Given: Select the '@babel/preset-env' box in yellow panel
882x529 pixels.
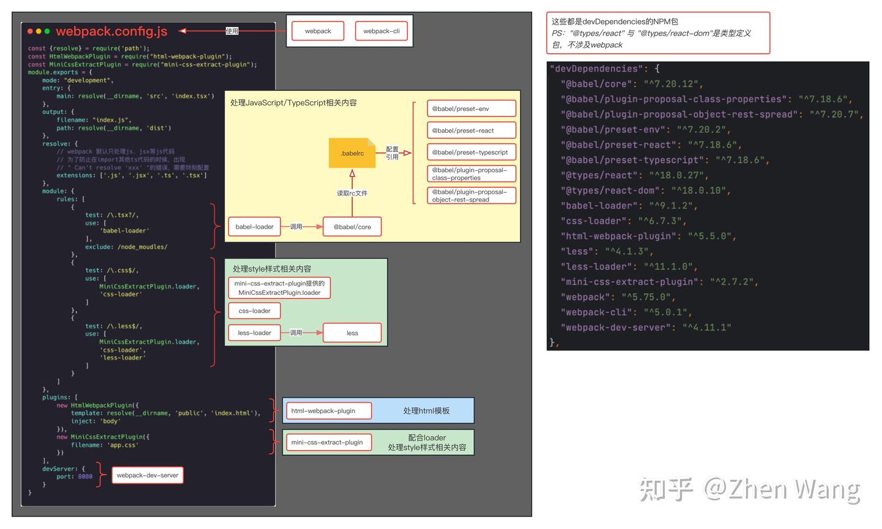Looking at the screenshot, I should click(472, 108).
